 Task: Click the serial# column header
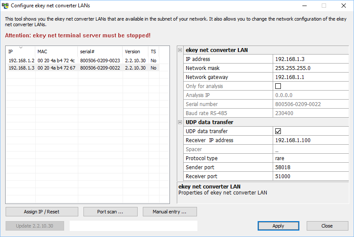pos(100,52)
